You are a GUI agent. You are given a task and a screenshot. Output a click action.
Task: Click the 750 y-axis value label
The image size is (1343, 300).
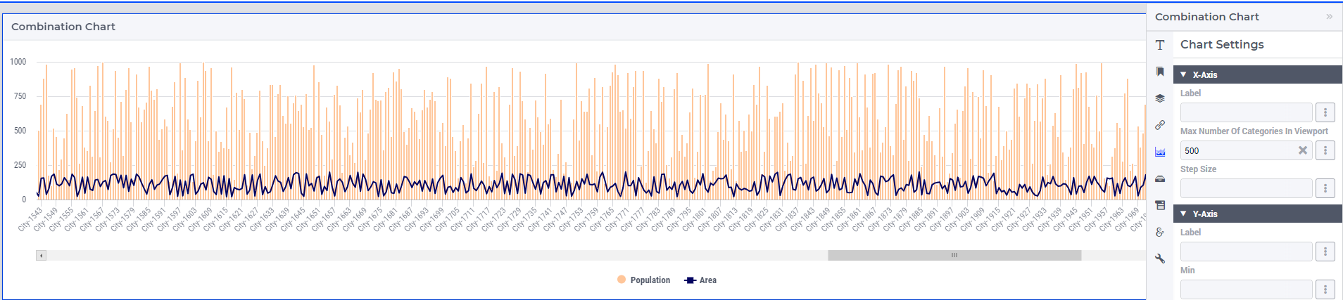tap(20, 96)
